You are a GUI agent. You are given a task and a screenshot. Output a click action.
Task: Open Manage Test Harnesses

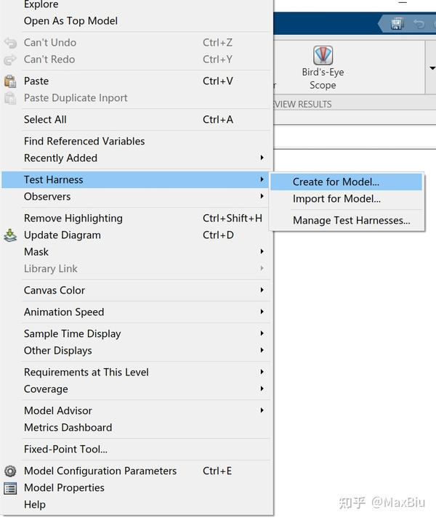[x=351, y=221]
